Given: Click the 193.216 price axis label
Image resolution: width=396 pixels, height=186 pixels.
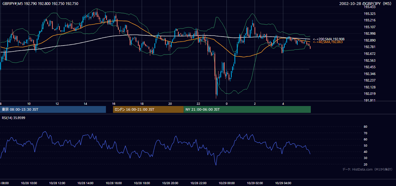Looking at the screenshot, I should (369, 20).
